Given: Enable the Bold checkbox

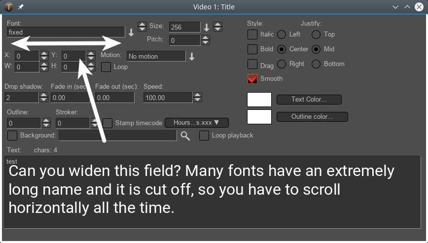Looking at the screenshot, I should pyautogui.click(x=252, y=49).
